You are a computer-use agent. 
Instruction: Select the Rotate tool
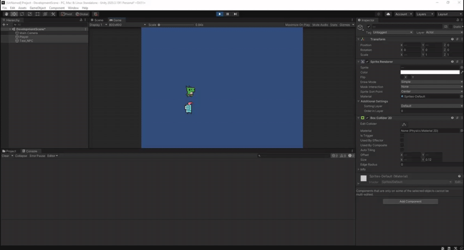coord(22,14)
